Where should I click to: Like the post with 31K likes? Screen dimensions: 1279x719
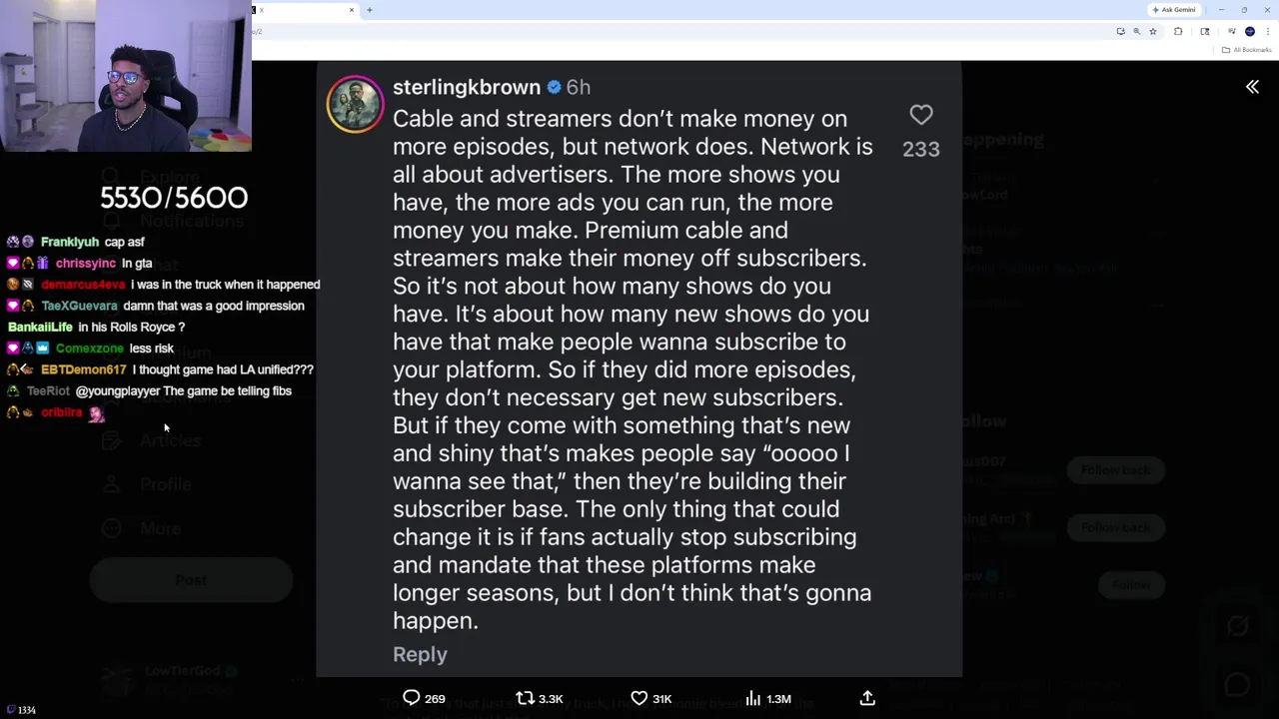coord(639,698)
